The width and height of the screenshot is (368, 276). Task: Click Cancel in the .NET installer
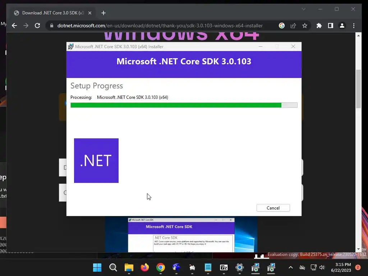pyautogui.click(x=273, y=208)
